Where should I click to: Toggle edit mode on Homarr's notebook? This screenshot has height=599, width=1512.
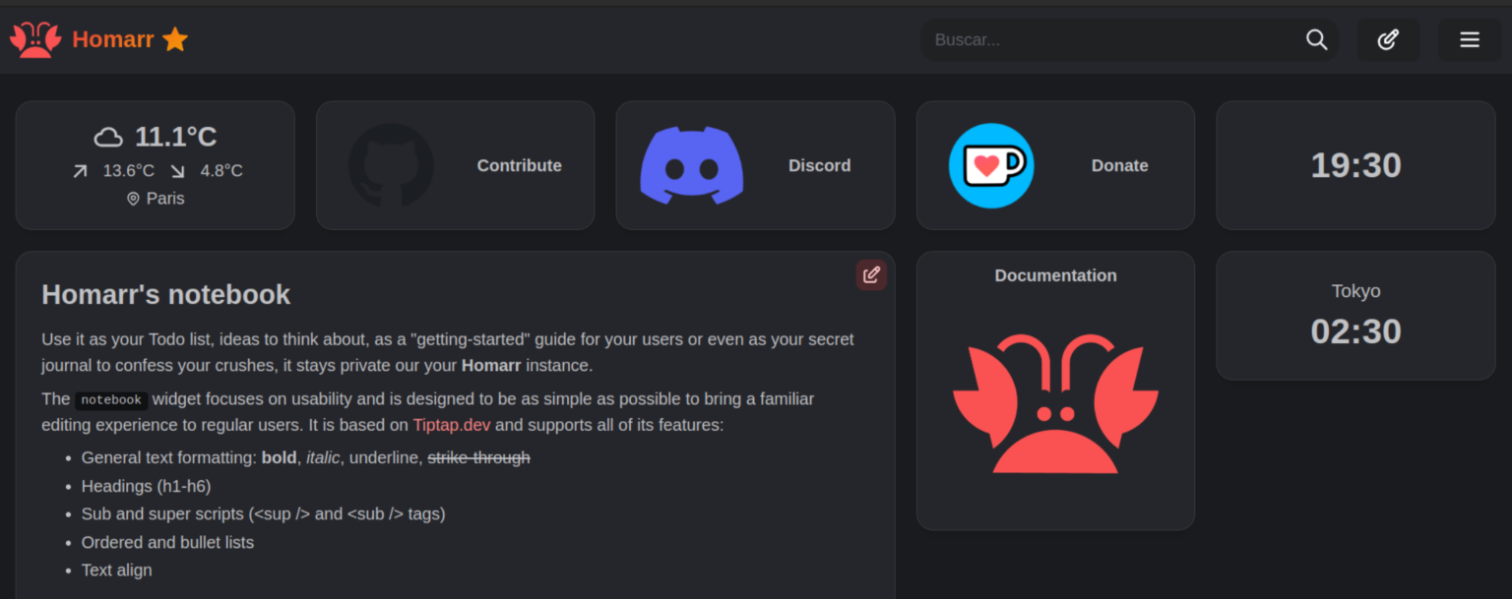click(870, 274)
